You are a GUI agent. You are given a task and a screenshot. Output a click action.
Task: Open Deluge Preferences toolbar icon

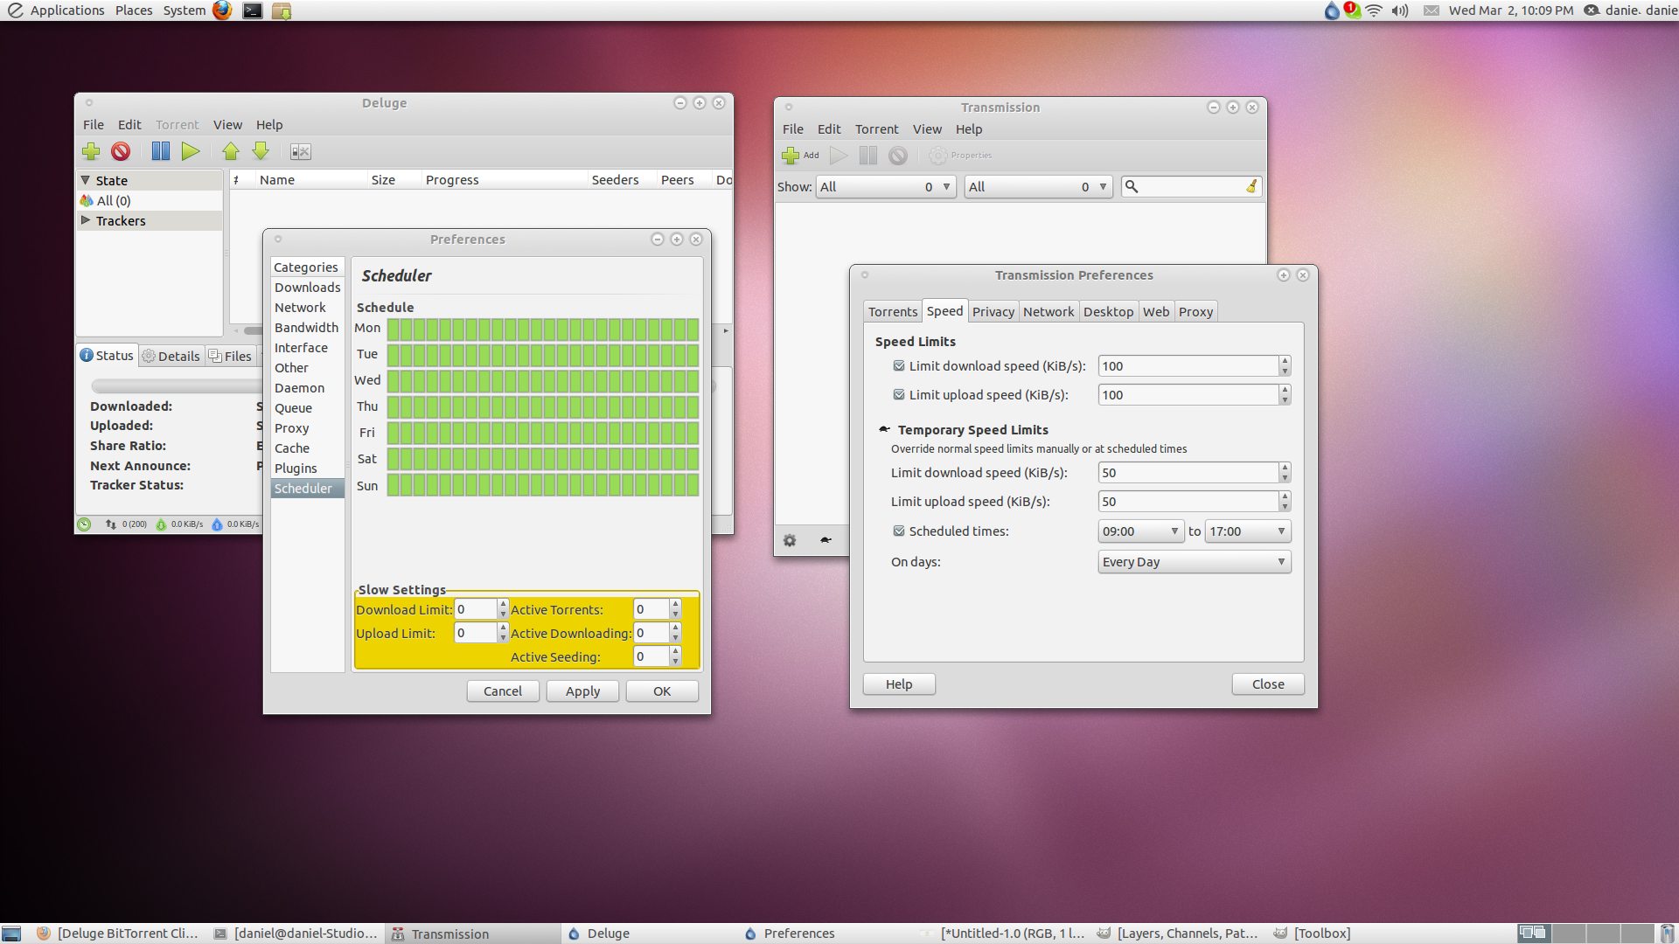[301, 152]
